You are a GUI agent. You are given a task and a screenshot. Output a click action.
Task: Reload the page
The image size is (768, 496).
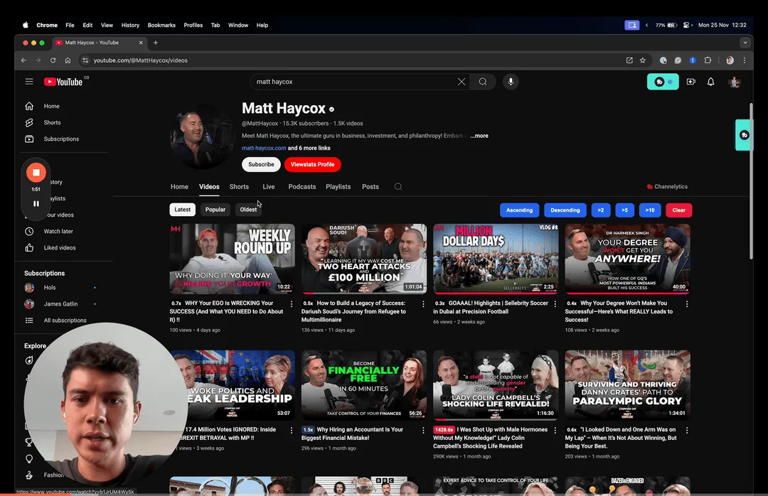click(53, 60)
